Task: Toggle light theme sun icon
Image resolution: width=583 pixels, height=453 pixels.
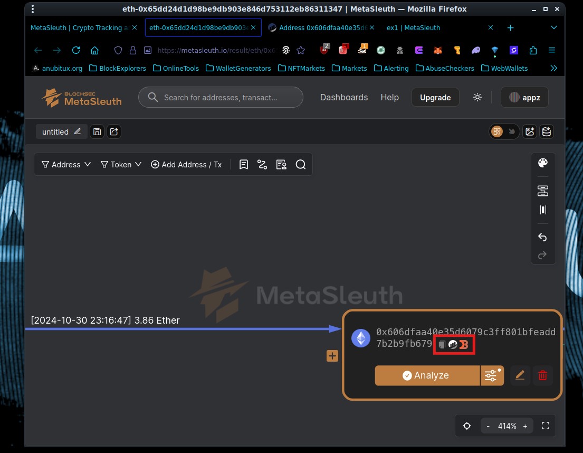Action: 477,98
